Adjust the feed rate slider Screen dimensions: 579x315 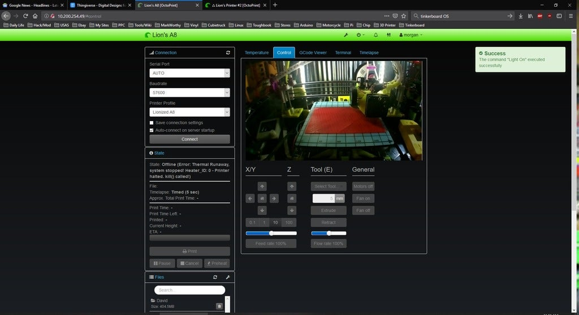(271, 233)
